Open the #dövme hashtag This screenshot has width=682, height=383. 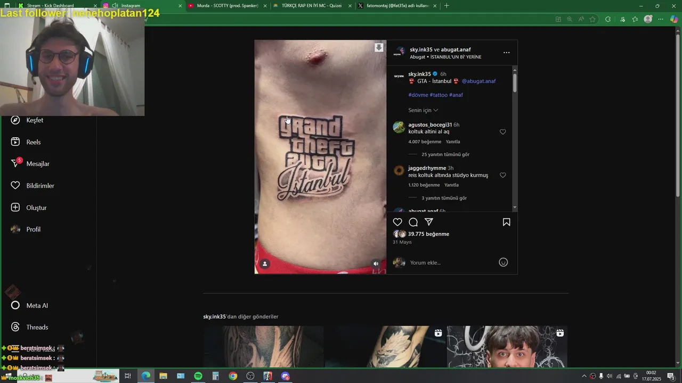[x=418, y=95]
